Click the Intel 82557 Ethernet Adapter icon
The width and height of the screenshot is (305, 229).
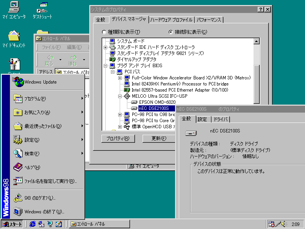(127, 90)
